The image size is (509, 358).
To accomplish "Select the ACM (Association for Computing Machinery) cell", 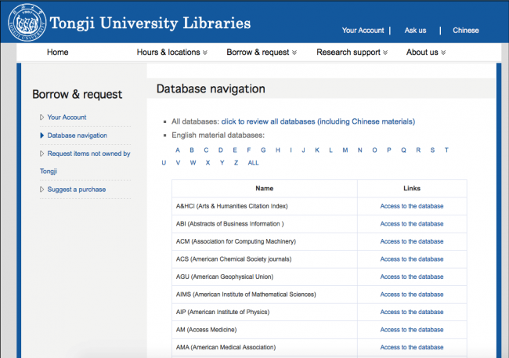I will coord(264,241).
